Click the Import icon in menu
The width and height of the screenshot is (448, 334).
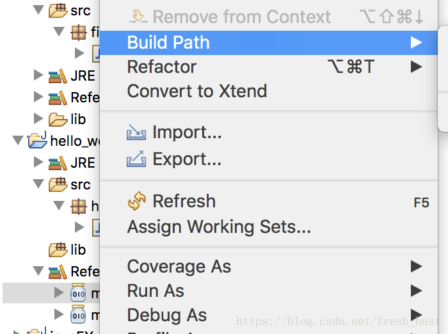click(x=136, y=133)
